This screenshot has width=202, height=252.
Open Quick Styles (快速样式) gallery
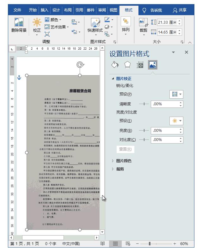pos(95,22)
